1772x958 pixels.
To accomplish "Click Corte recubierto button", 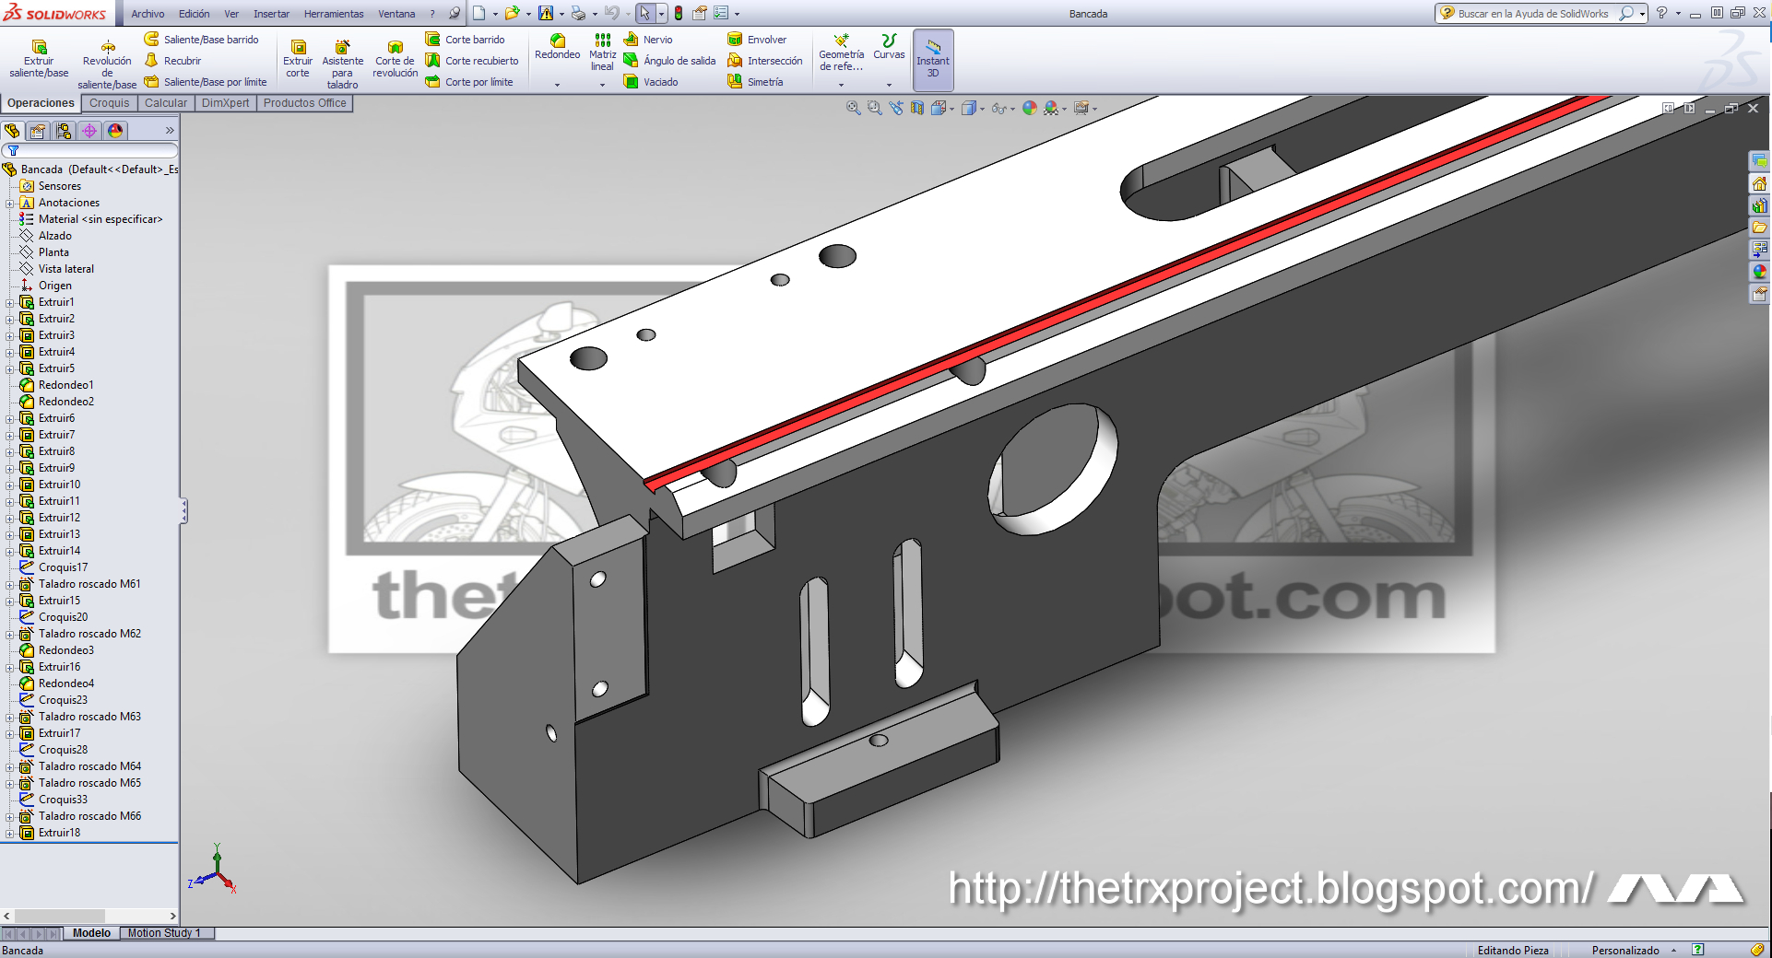I will (x=472, y=61).
